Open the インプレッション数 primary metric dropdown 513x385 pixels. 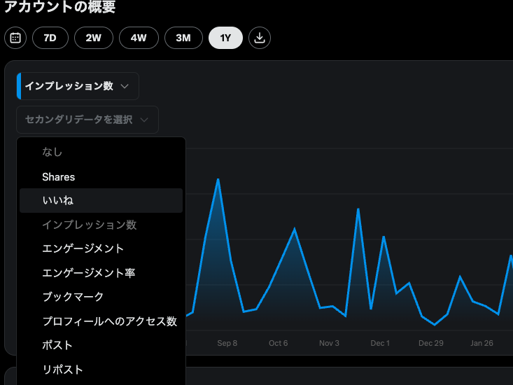coord(78,86)
